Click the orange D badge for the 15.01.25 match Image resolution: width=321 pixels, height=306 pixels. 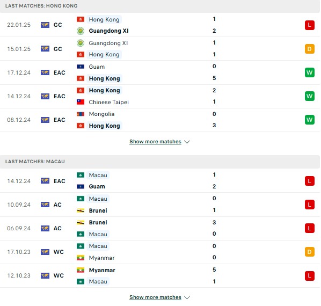309,49
